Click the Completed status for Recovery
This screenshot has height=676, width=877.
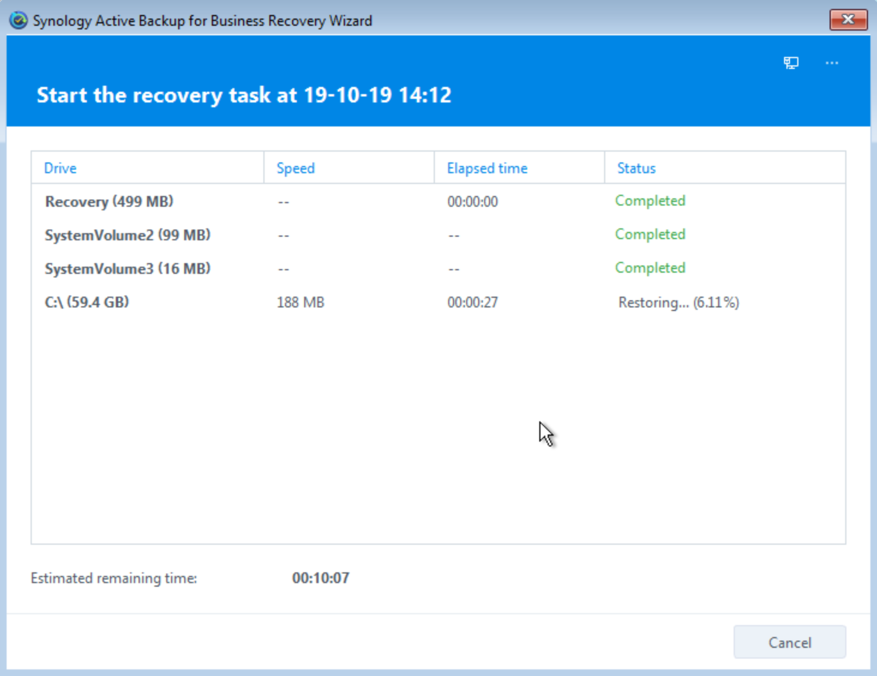pyautogui.click(x=650, y=201)
